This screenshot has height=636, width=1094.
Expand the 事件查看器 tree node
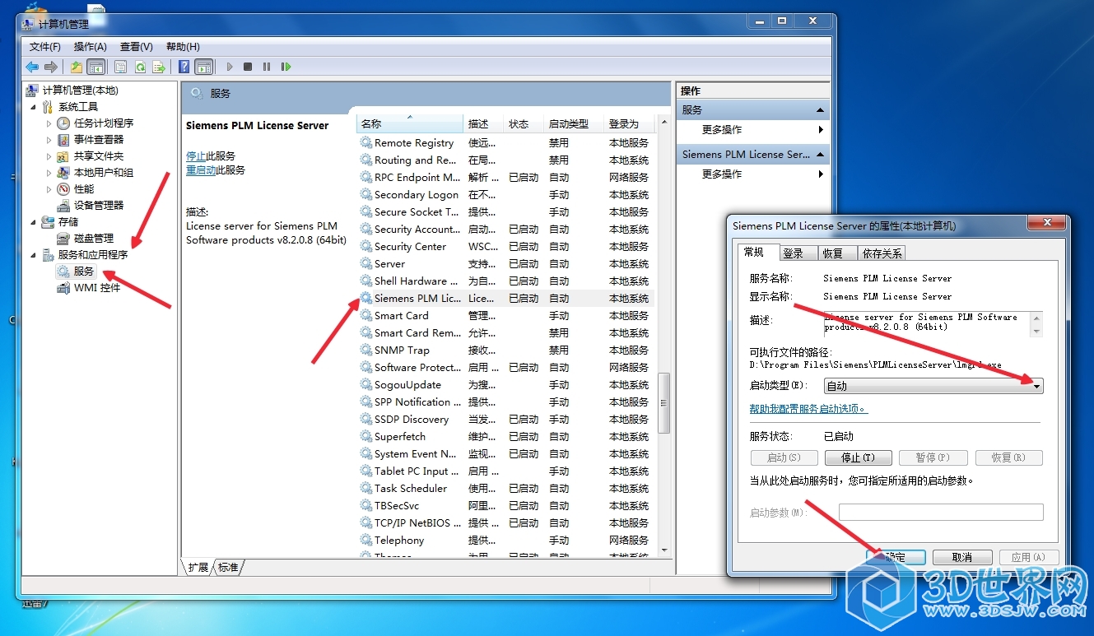click(49, 140)
